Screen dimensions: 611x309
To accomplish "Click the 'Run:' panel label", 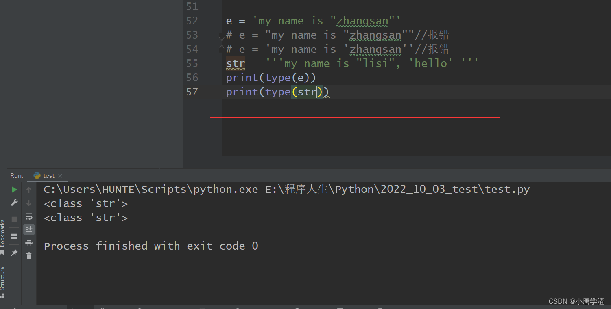I will pyautogui.click(x=17, y=176).
